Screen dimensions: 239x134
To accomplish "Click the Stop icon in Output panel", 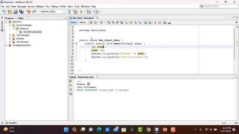I will (71, 89).
